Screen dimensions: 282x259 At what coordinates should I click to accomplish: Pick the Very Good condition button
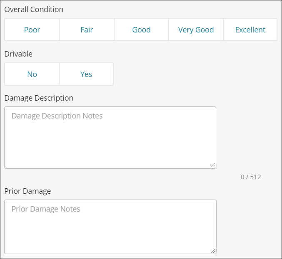pos(196,30)
